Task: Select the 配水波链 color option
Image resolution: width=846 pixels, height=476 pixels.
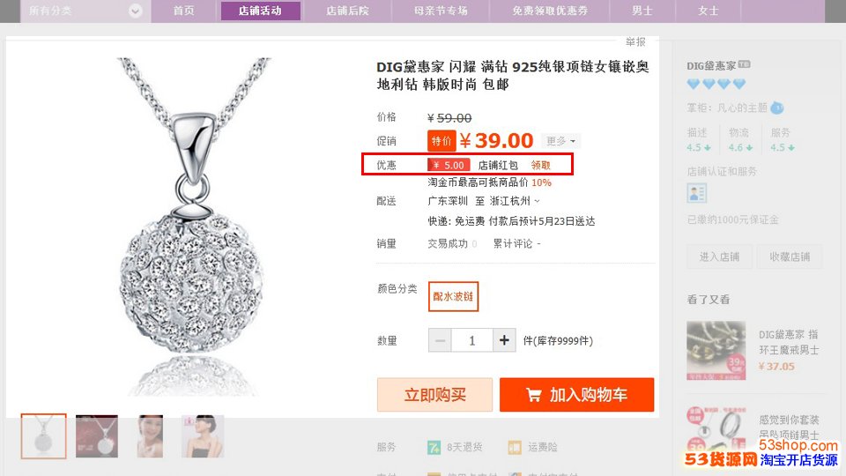Action: (453, 296)
